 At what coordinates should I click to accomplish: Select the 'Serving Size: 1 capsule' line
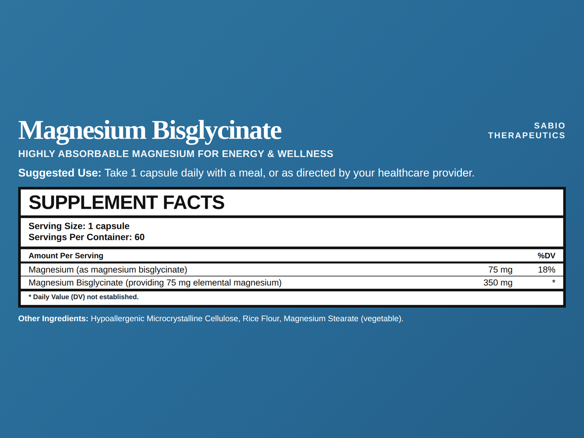coord(79,226)
